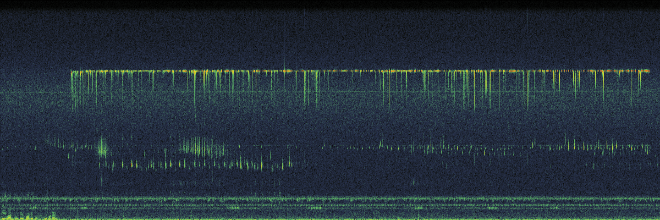Click the small faint blob below the mid band
This screenshot has height=220, width=660.
(x=414, y=182)
